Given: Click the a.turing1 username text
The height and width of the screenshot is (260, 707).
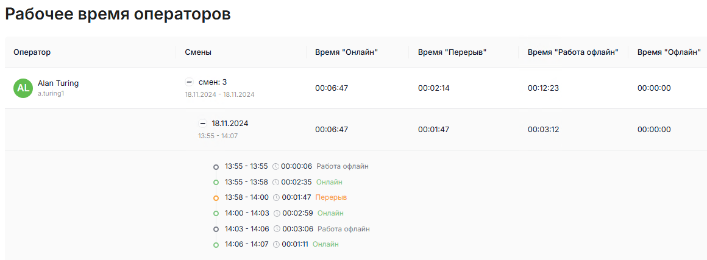Looking at the screenshot, I should coord(51,94).
